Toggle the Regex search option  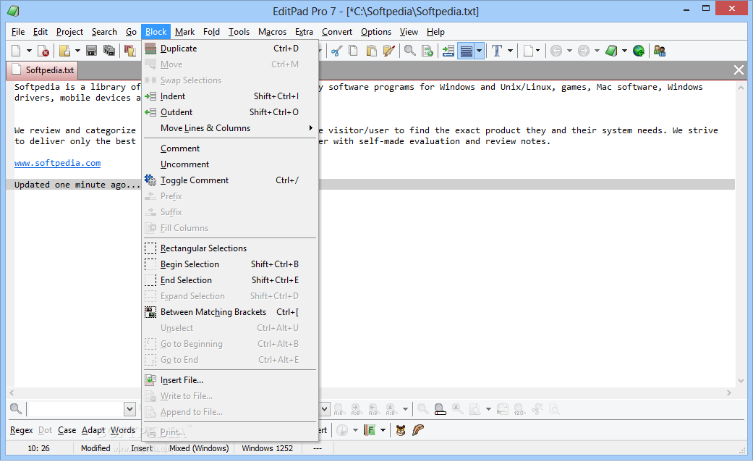(22, 430)
